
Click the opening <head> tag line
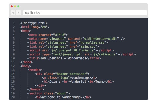(26, 31)
